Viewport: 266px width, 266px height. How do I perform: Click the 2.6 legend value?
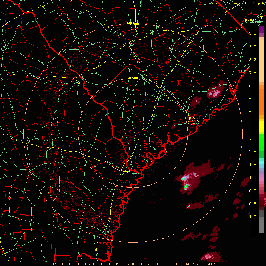click(x=253, y=152)
